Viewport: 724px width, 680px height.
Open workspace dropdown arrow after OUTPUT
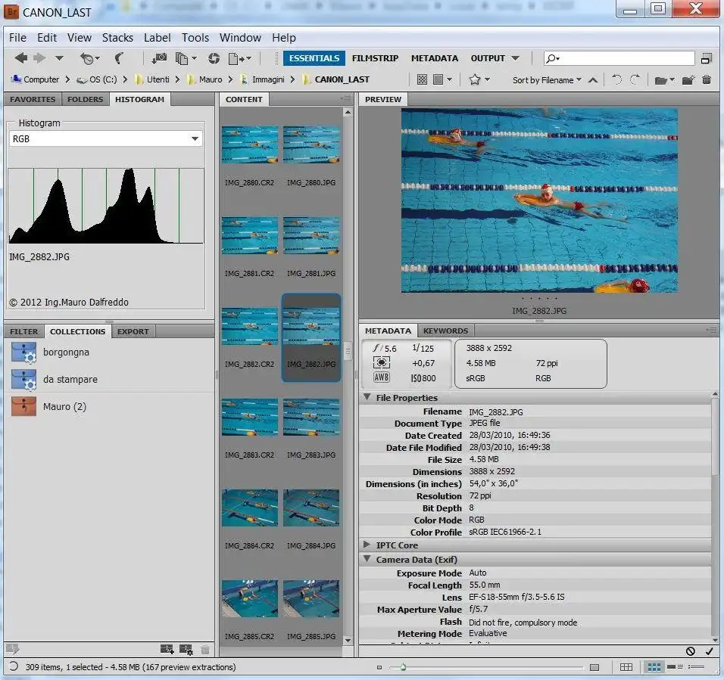pos(515,58)
